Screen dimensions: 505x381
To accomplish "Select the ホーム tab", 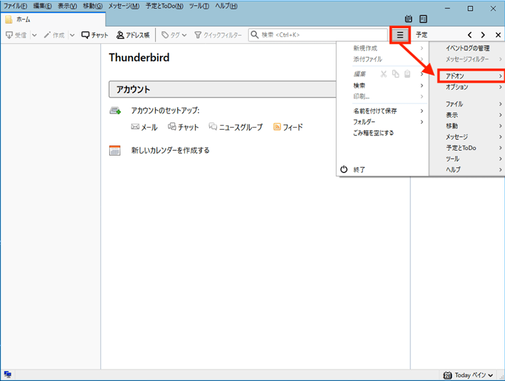I will click(x=53, y=19).
